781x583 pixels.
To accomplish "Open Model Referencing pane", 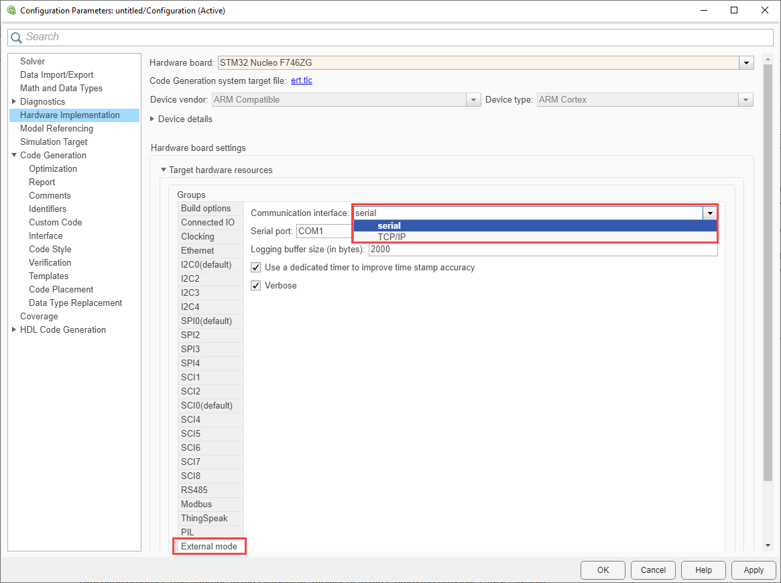I will (56, 129).
